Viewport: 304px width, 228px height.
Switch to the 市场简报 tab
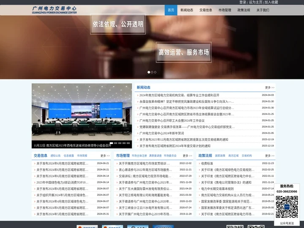[x=82, y=156]
